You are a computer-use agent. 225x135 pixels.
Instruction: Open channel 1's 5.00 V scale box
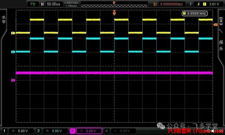tap(21, 131)
